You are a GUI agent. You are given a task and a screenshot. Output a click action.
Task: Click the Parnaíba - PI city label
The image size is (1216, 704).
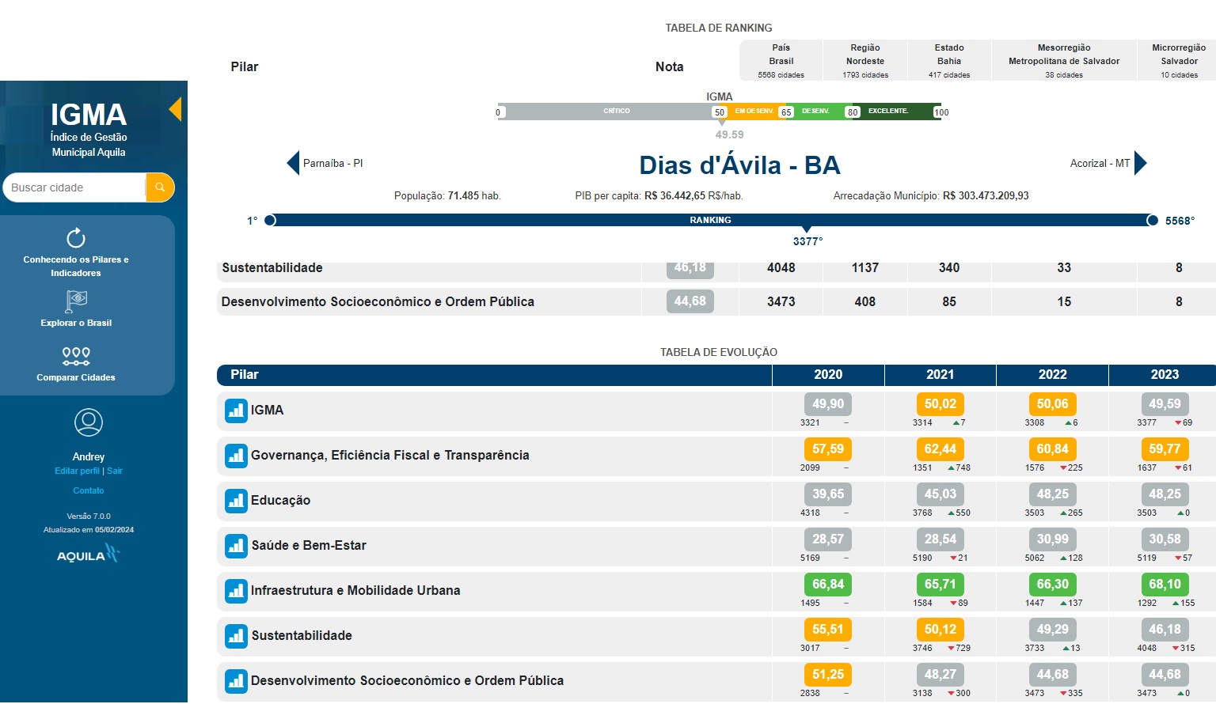(x=332, y=164)
